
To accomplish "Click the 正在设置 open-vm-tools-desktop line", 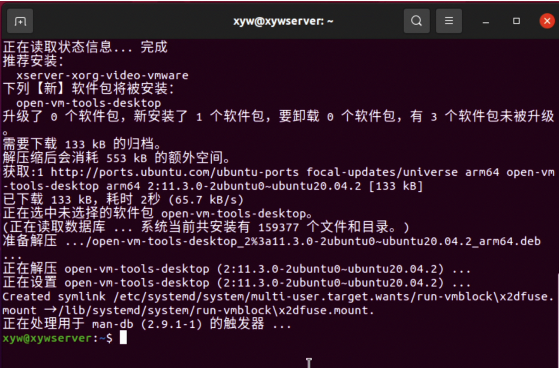I will click(237, 283).
